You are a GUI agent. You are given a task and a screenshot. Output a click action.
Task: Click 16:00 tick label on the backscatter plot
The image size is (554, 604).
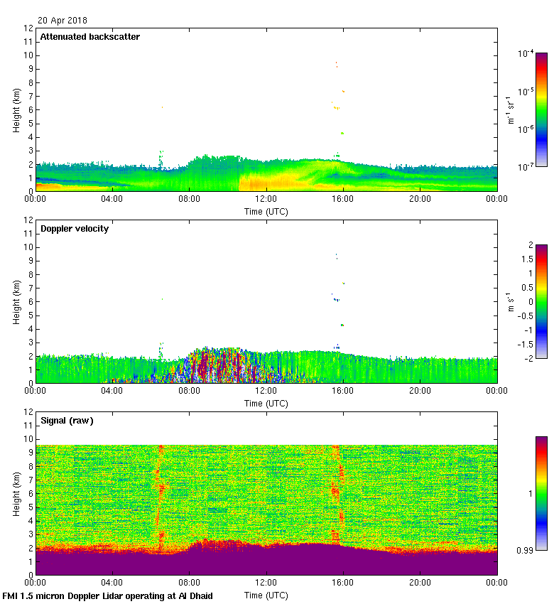(x=343, y=200)
